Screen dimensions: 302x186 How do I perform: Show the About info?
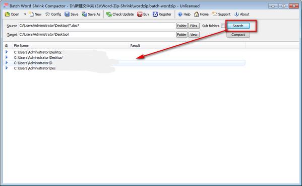click(241, 14)
